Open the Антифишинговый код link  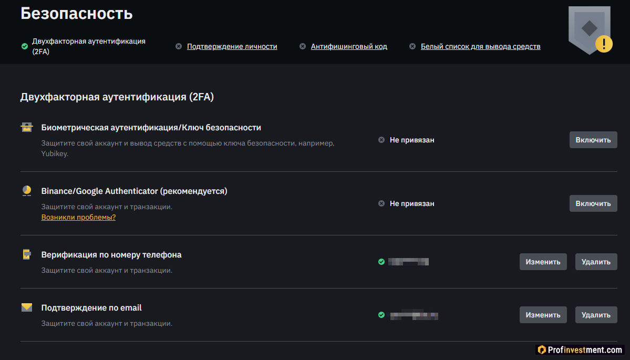tap(349, 46)
